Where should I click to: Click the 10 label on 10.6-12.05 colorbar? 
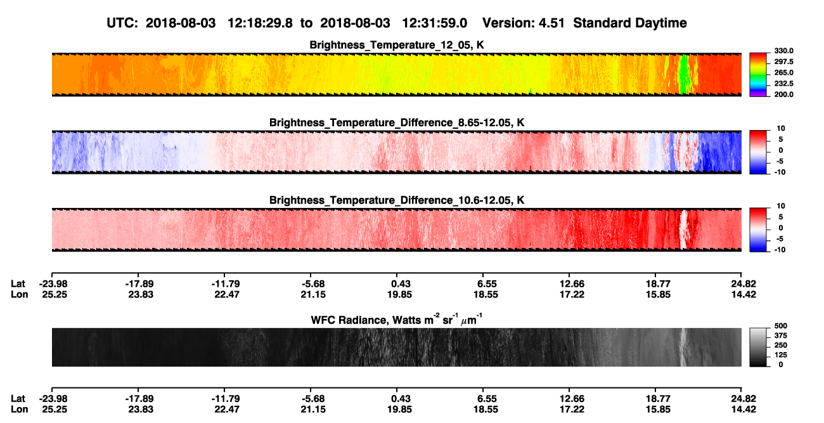pyautogui.click(x=781, y=207)
